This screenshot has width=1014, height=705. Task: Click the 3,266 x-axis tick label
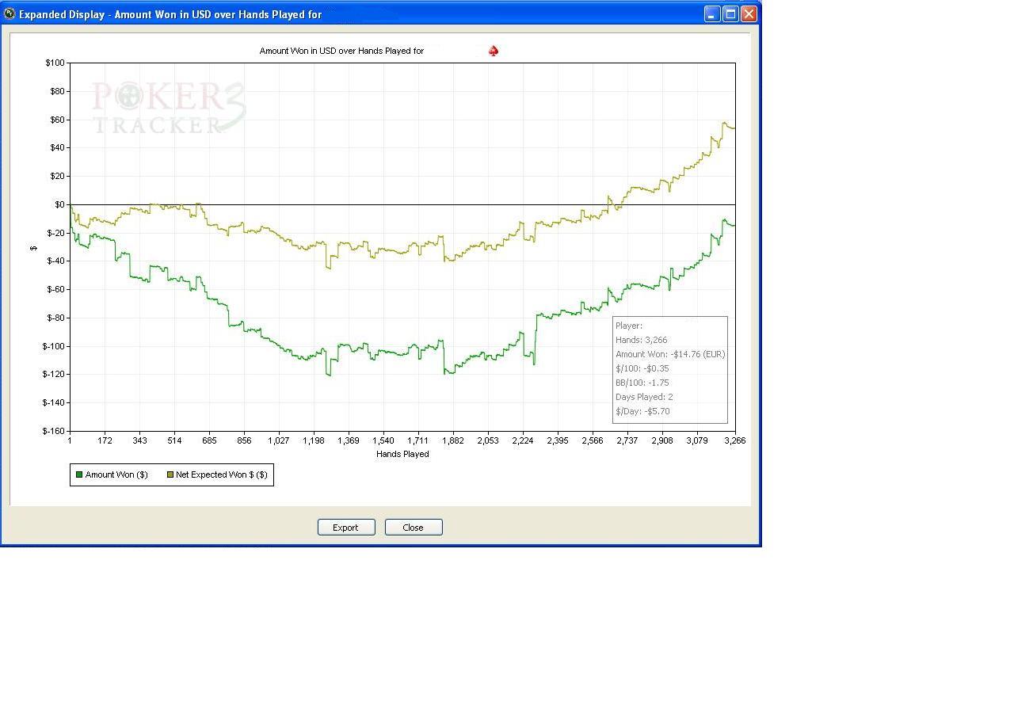coord(734,440)
